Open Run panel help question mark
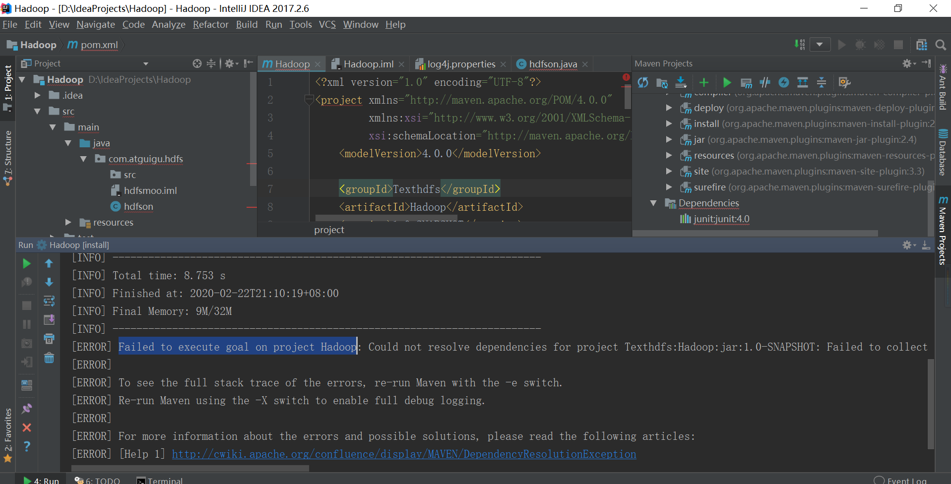The width and height of the screenshot is (951, 484). (x=27, y=446)
